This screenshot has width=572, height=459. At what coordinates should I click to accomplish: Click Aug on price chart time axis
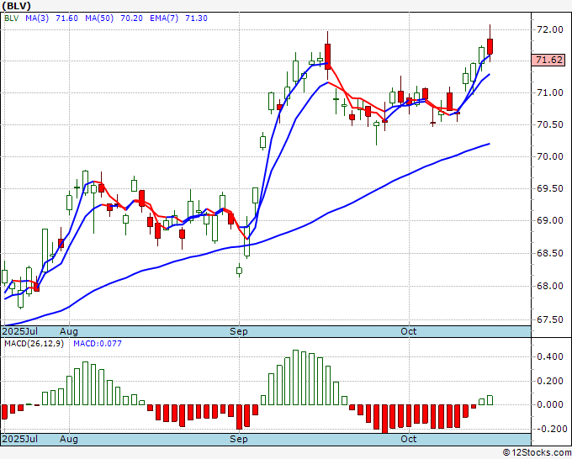[69, 331]
